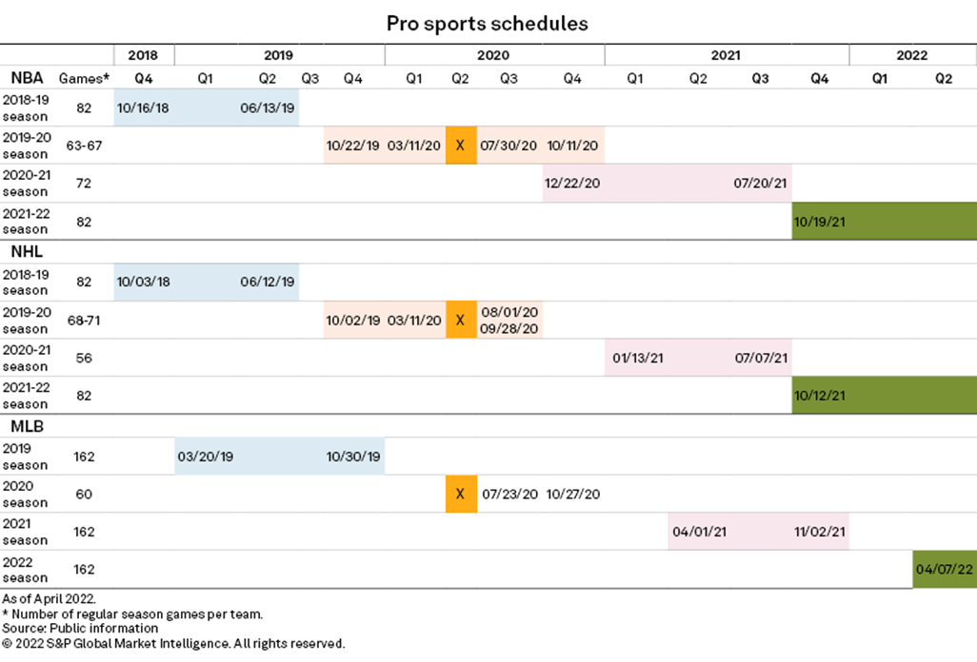Viewport: 977px width, 662px height.
Task: Select the 2018 year column header
Action: tap(144, 56)
